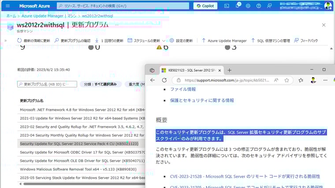The width and height of the screenshot is (335, 188).
Task: Click the support.microsoft.com address bar
Action: tap(227, 80)
